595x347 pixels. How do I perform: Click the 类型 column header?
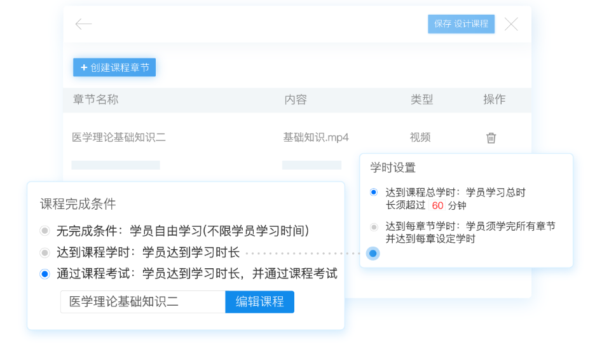(x=421, y=100)
